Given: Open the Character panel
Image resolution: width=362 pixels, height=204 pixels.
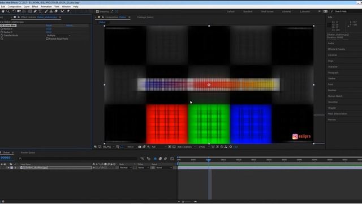Looking at the screenshot, I should click(x=333, y=67).
